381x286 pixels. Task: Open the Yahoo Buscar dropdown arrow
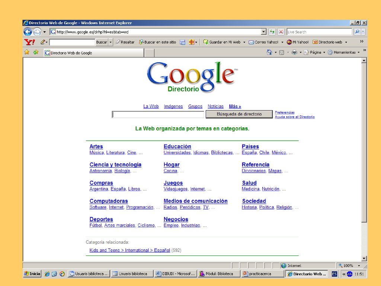coord(111,42)
